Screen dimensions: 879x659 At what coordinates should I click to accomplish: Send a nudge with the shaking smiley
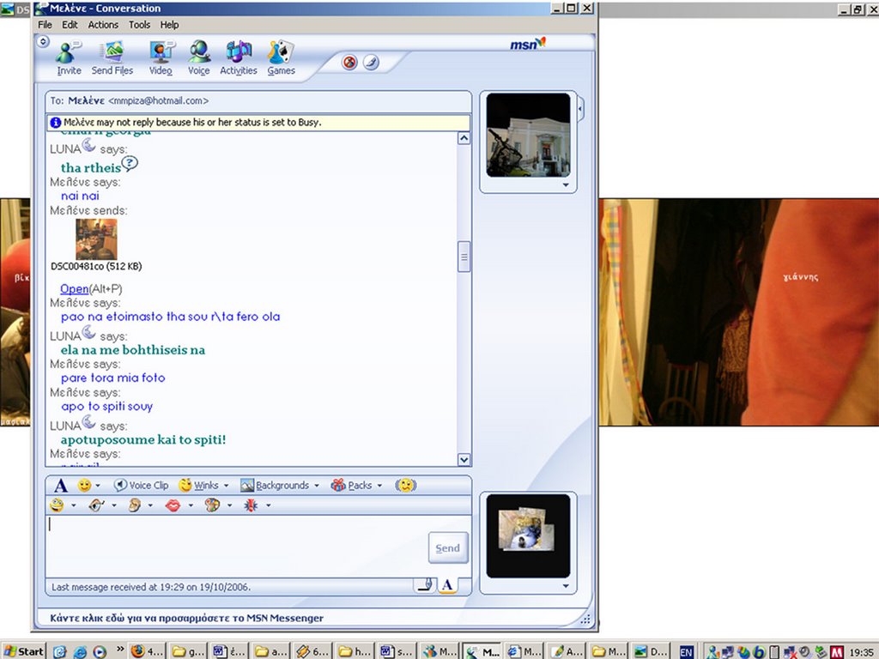pyautogui.click(x=405, y=486)
